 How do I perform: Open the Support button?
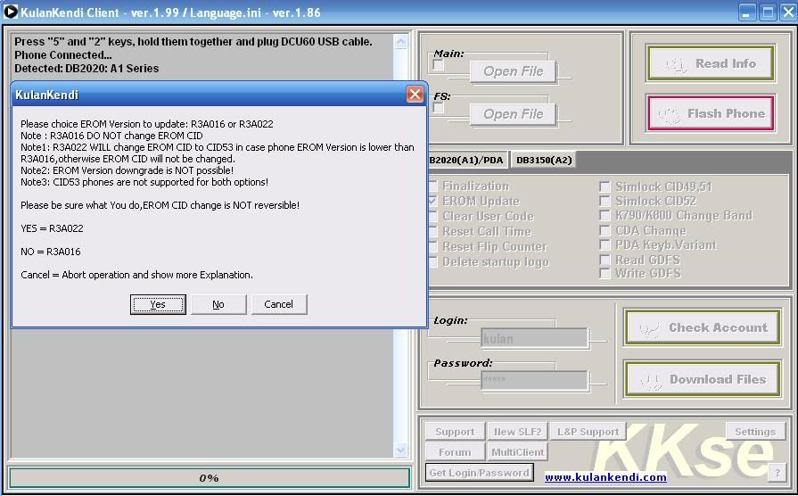point(455,432)
